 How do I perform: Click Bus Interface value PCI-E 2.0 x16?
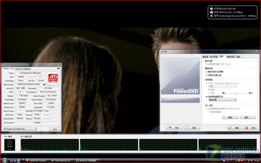pos(48,92)
